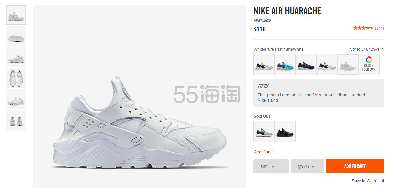Pick the dark navy Huarache colorway
The height and width of the screenshot is (188, 414).
coord(306,65)
